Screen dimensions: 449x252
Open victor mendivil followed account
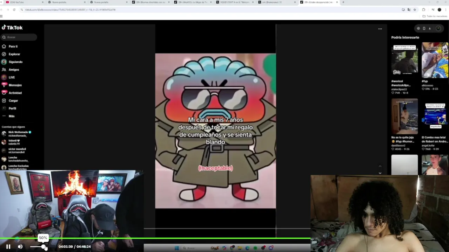14,151
